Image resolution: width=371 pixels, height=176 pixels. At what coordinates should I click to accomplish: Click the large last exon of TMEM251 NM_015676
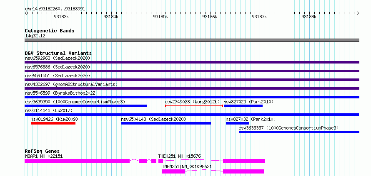244,161
